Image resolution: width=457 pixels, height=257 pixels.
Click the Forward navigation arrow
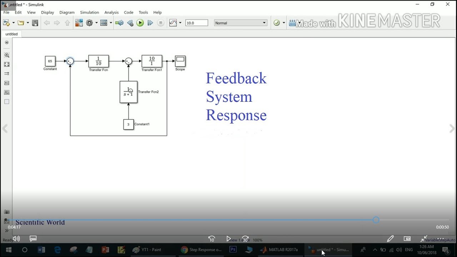tap(57, 23)
